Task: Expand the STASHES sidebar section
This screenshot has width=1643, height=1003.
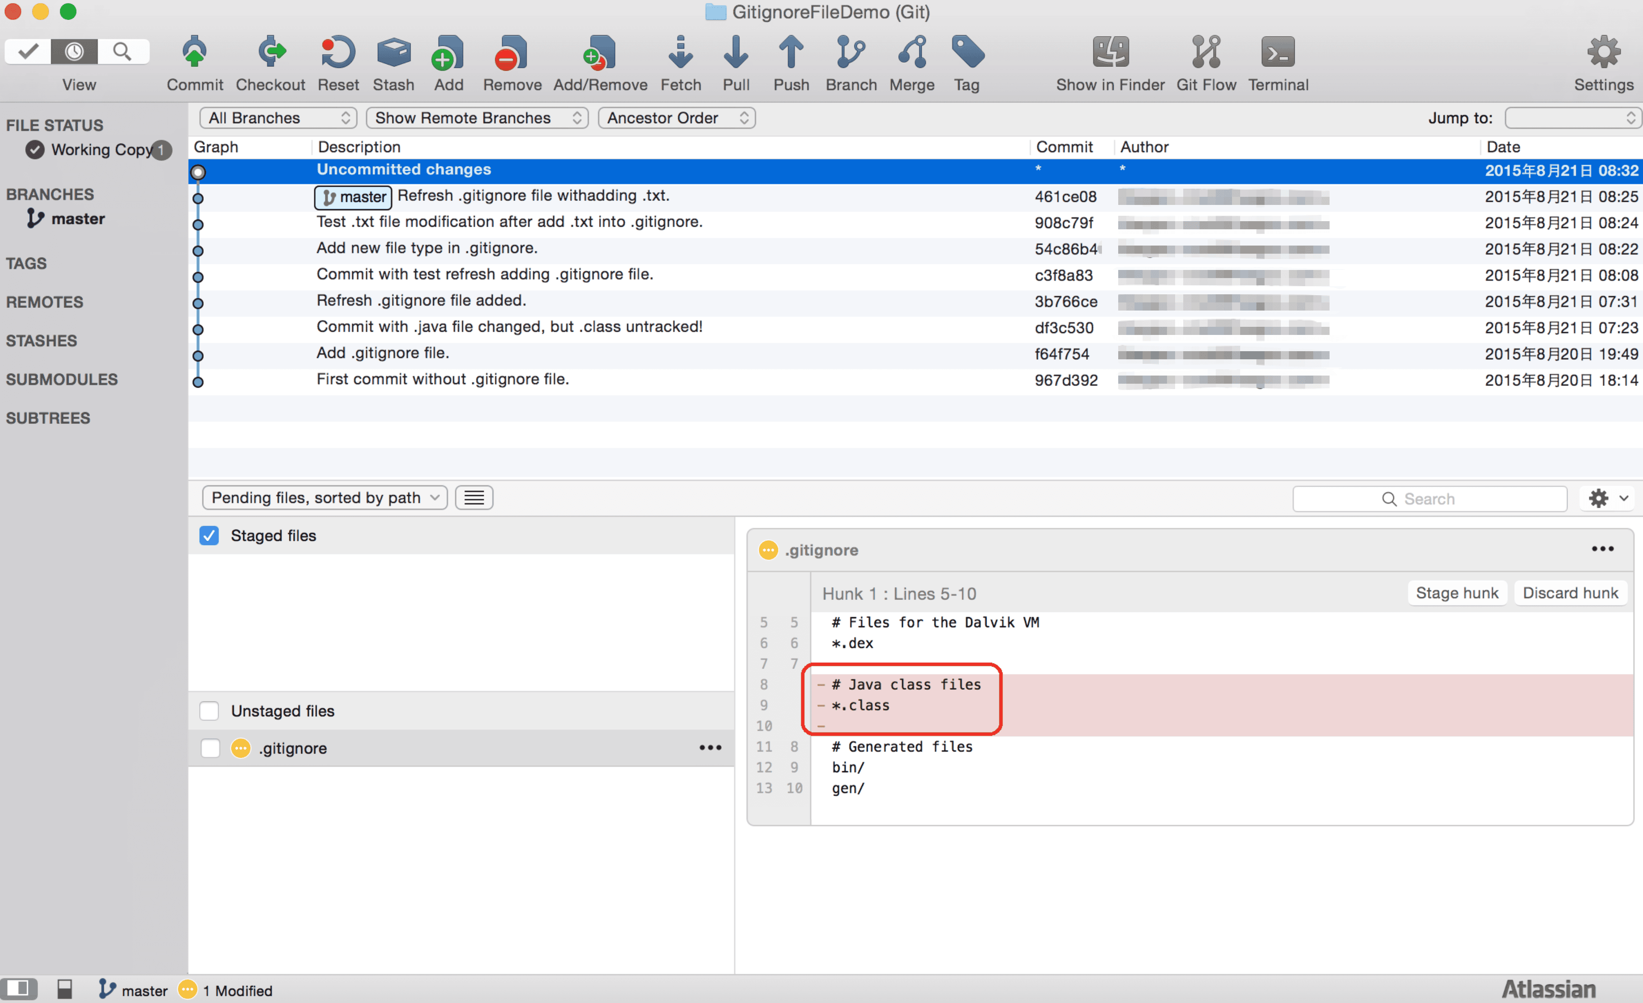Action: coord(42,340)
